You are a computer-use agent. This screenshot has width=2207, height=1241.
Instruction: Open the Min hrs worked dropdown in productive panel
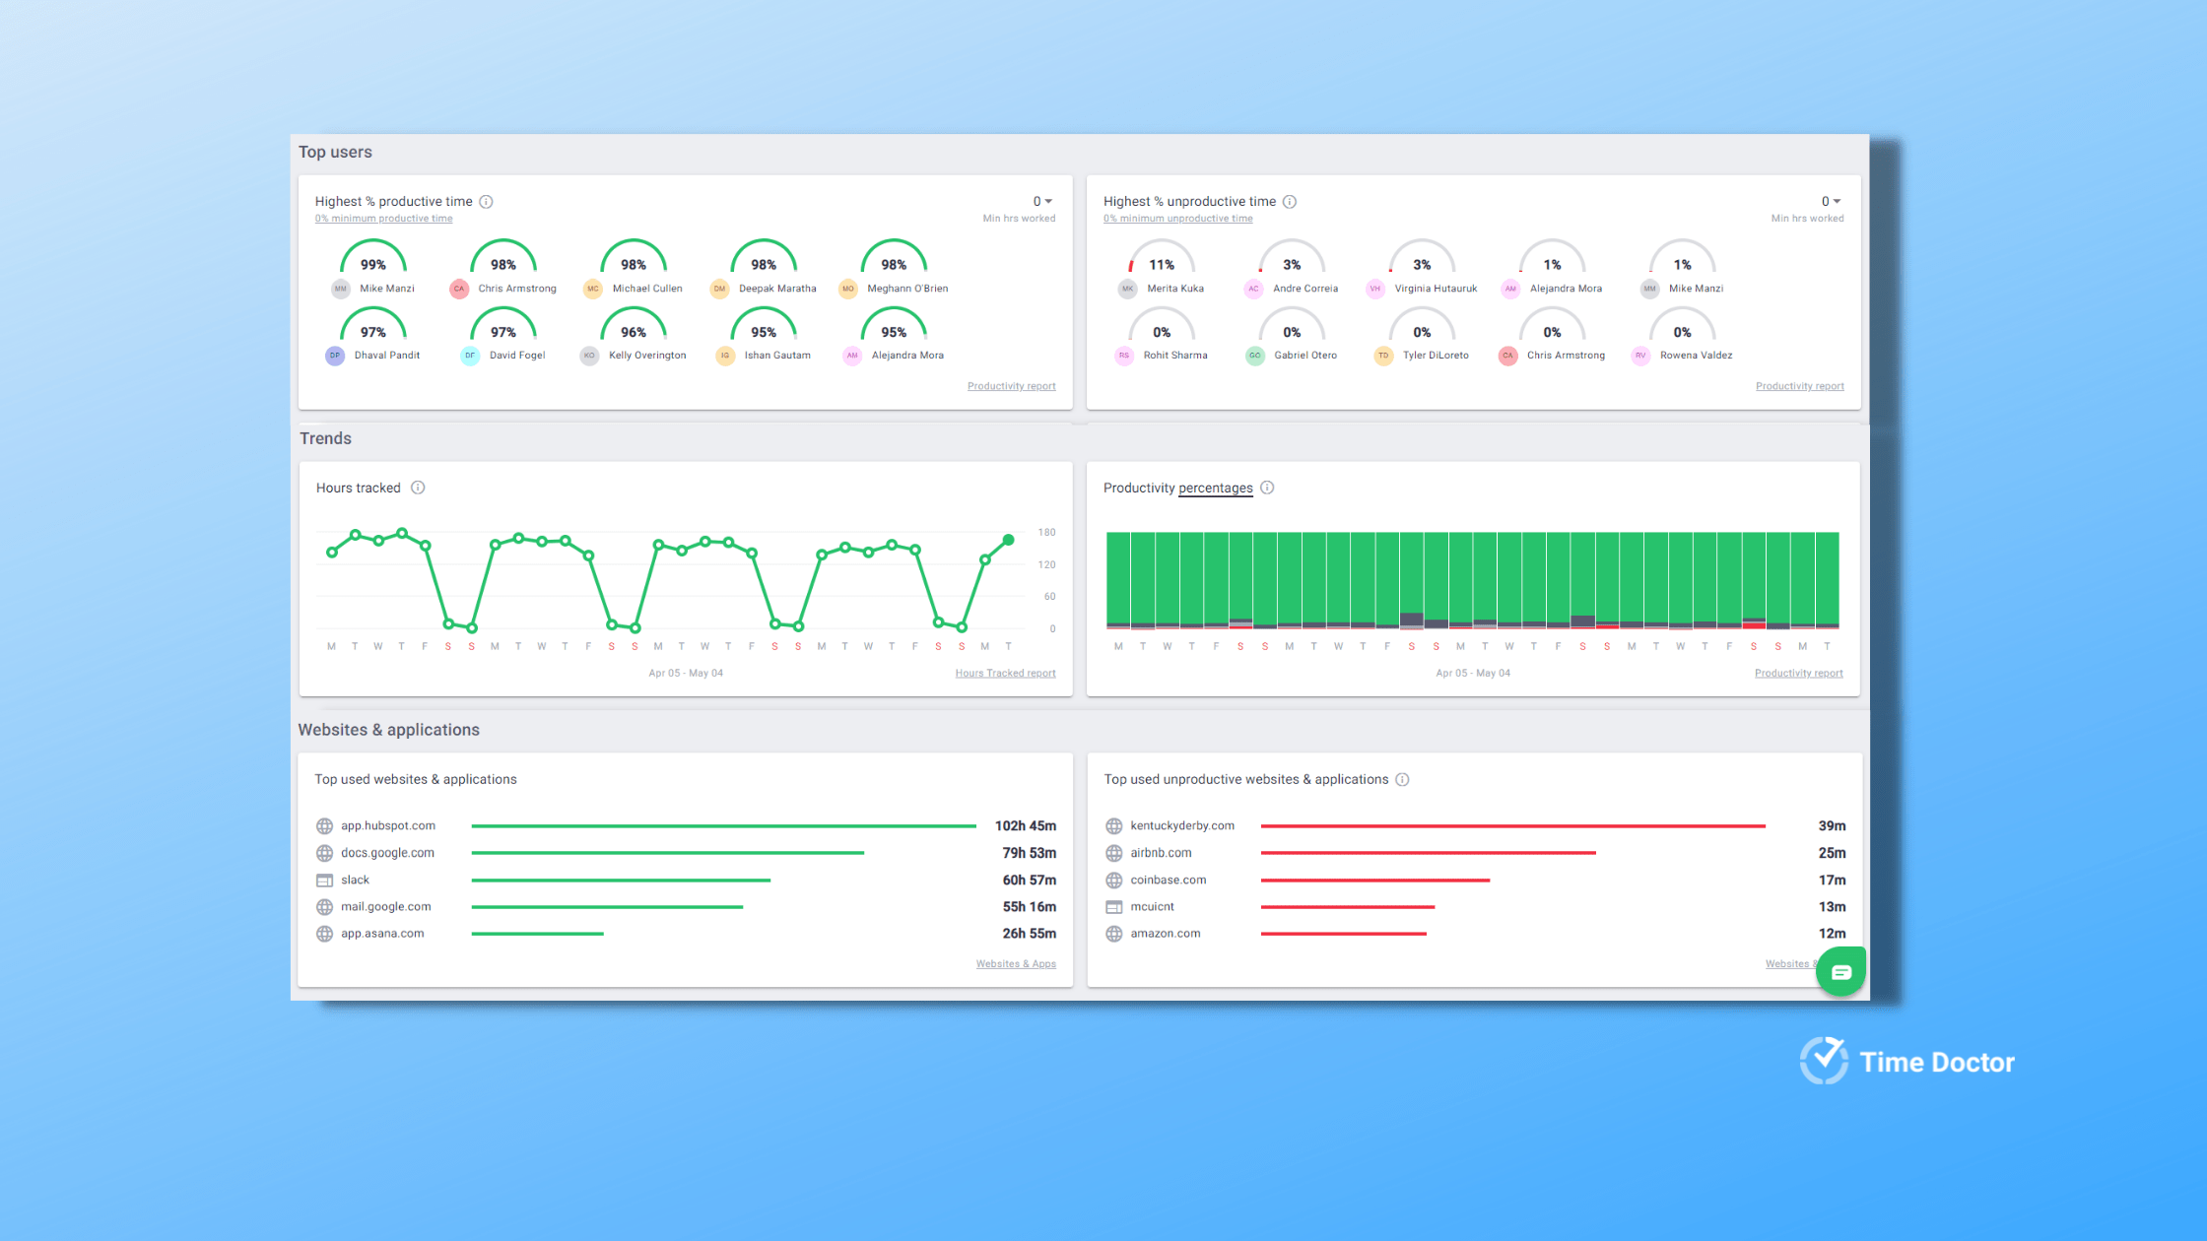coord(1042,200)
